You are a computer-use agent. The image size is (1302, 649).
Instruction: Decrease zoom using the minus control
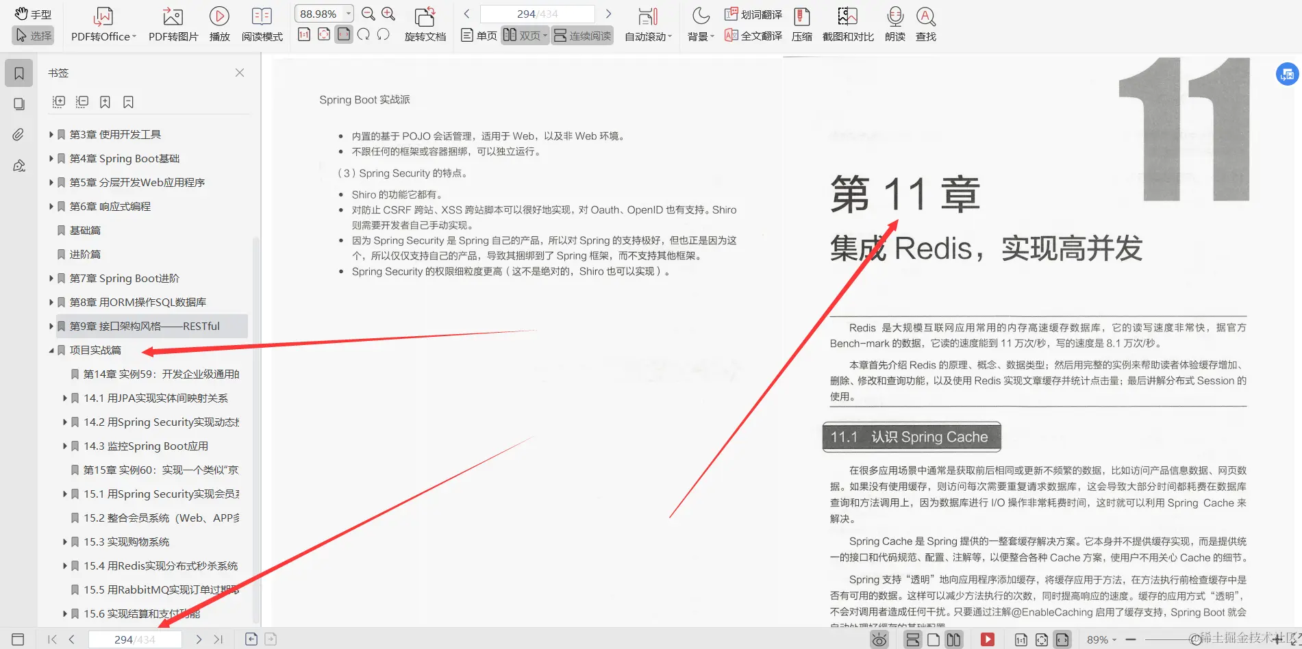click(1131, 639)
